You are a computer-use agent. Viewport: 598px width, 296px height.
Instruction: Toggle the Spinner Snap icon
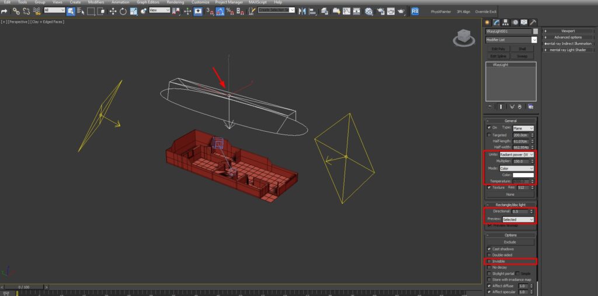tap(240, 11)
